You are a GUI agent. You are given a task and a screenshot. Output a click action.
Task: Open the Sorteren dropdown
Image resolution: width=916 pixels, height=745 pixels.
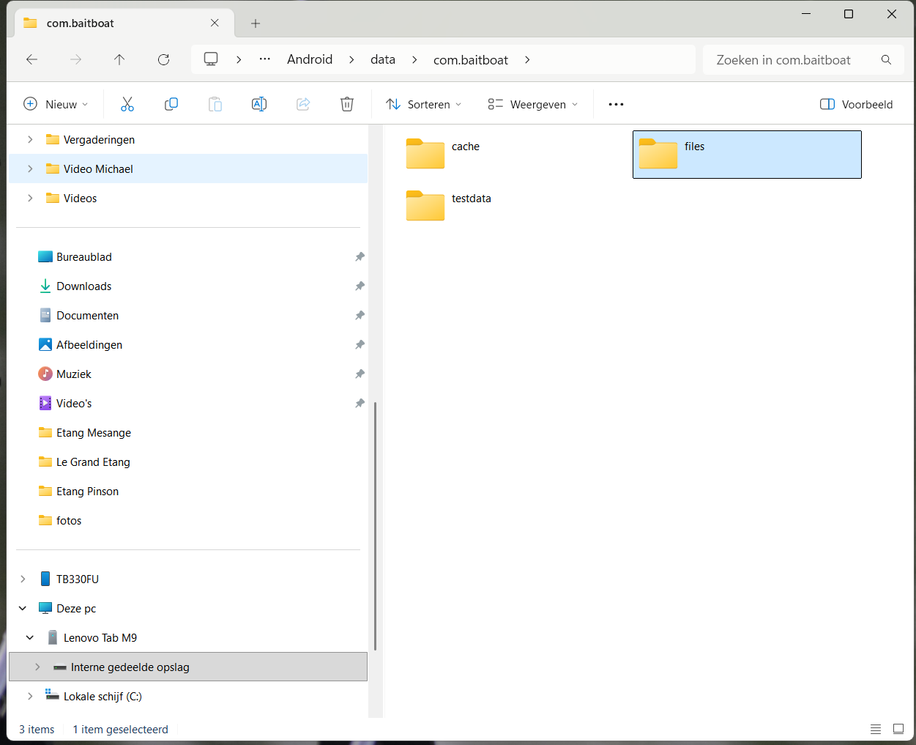click(x=424, y=104)
